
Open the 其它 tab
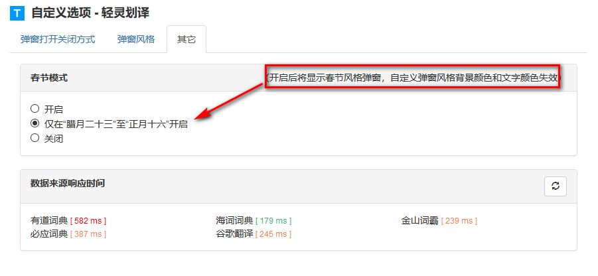[187, 39]
